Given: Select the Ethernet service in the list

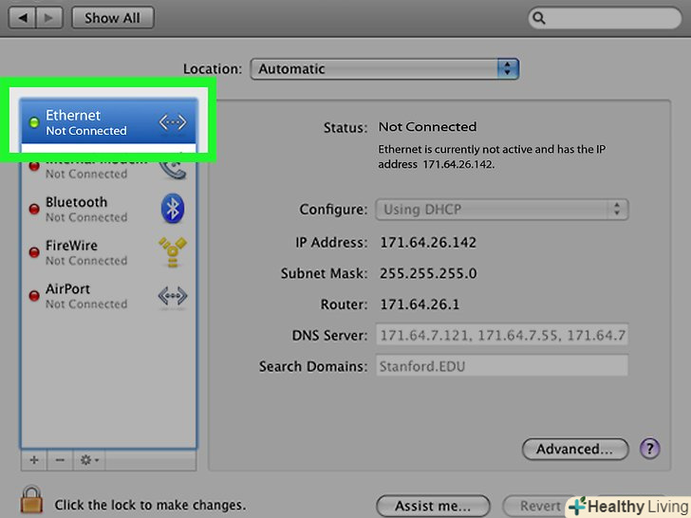Looking at the screenshot, I should click(x=108, y=121).
